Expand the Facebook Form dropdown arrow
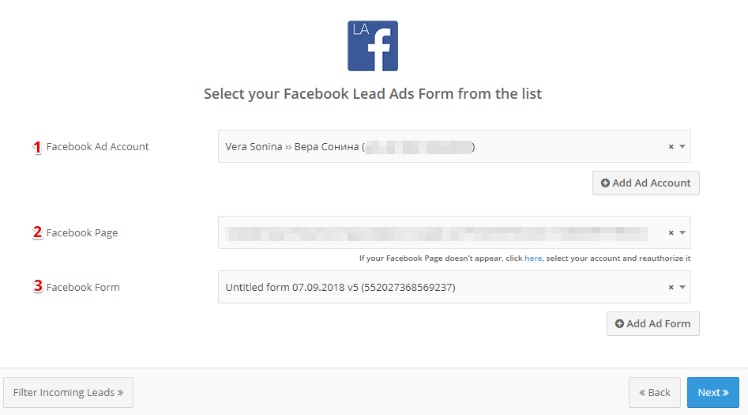748x415 pixels. (682, 287)
